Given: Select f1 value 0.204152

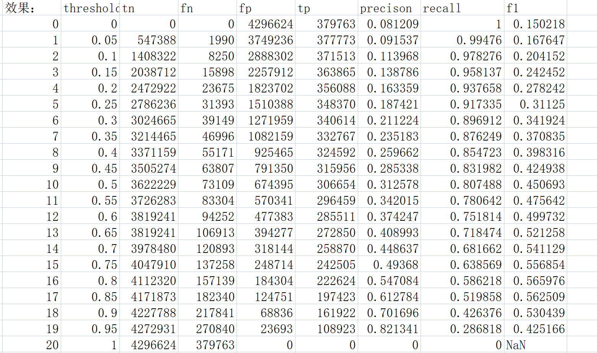Looking at the screenshot, I should [535, 56].
